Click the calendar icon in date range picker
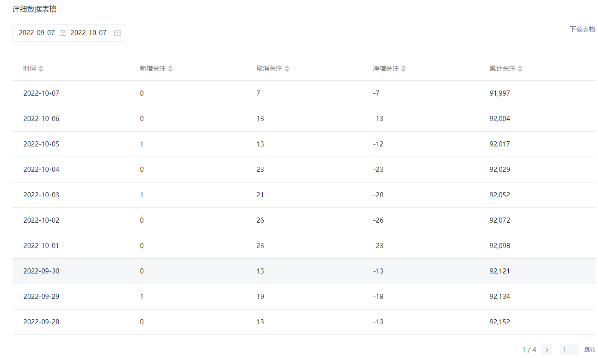The width and height of the screenshot is (598, 358). [117, 33]
